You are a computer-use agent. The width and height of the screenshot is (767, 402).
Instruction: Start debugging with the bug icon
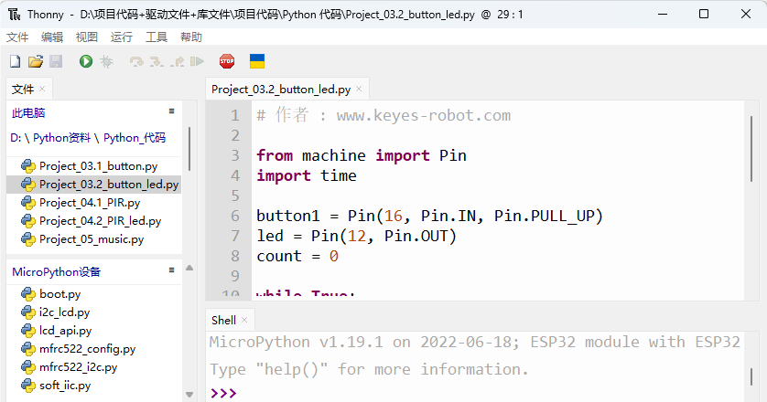tap(106, 61)
